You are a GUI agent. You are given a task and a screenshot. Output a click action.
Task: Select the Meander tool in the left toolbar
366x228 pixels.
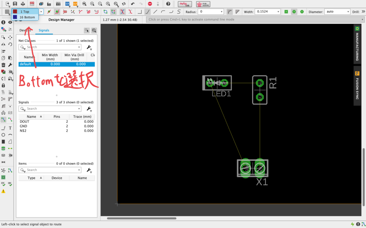click(3, 113)
